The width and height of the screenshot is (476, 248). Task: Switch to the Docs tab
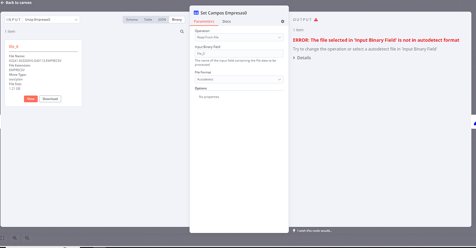click(226, 22)
